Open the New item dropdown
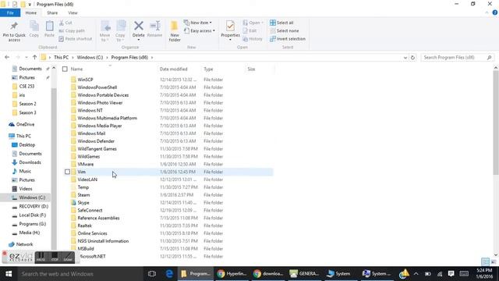 [x=198, y=23]
